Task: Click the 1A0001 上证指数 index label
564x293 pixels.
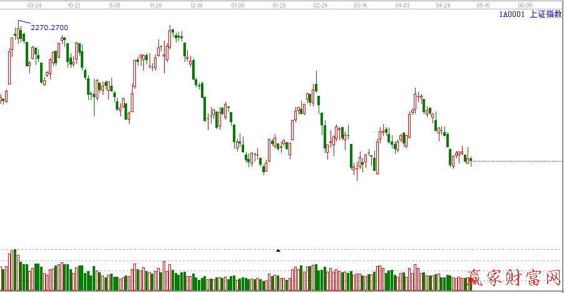Action: [530, 14]
